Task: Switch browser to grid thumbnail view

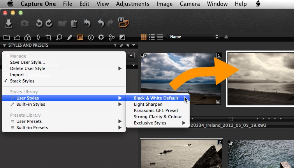Action: 144,37
